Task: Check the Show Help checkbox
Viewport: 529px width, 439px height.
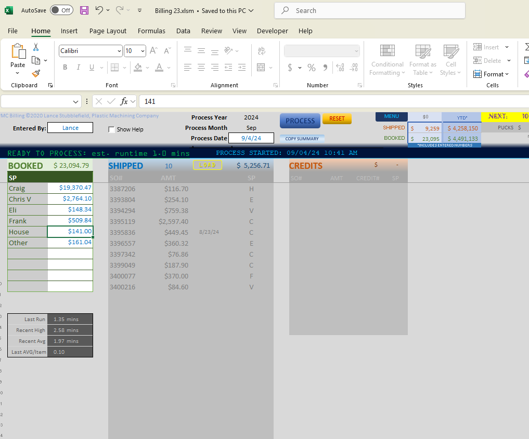Action: pyautogui.click(x=111, y=129)
